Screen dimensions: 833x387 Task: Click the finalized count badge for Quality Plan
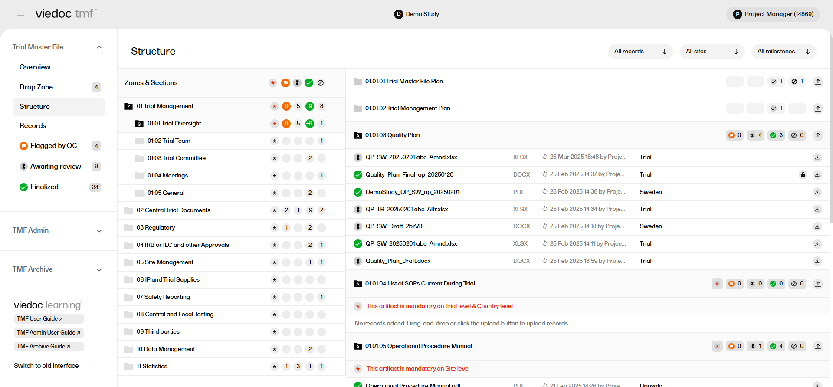point(776,135)
